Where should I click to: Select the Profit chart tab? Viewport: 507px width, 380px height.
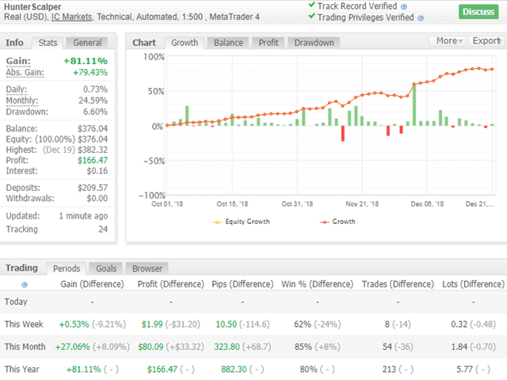(269, 43)
